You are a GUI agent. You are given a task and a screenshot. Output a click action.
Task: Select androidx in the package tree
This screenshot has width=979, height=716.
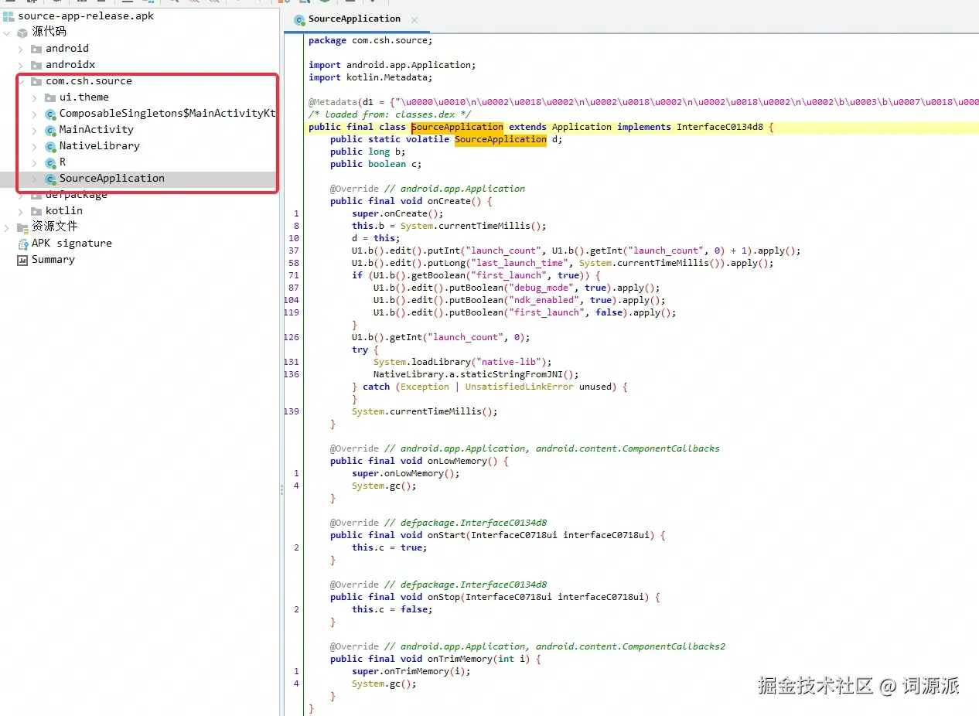coord(70,65)
